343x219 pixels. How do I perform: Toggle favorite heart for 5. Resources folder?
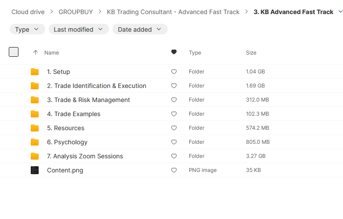pyautogui.click(x=174, y=128)
